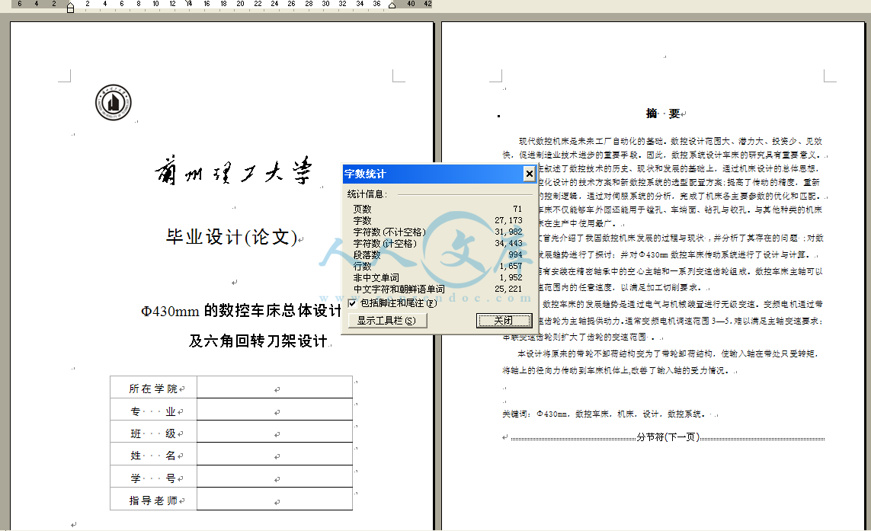Click the 行数 value 1,657
Viewport: 871px width, 531px height.
[511, 266]
